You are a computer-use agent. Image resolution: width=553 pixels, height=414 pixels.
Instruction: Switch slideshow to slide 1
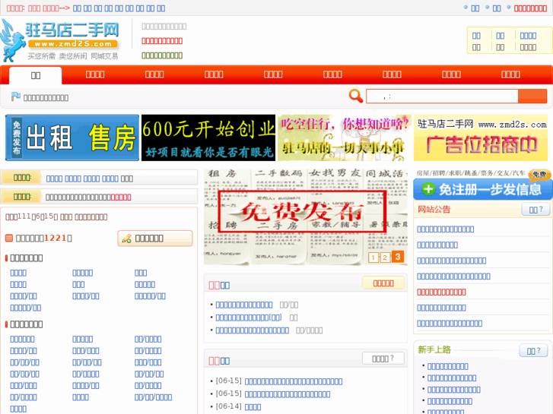(x=373, y=258)
